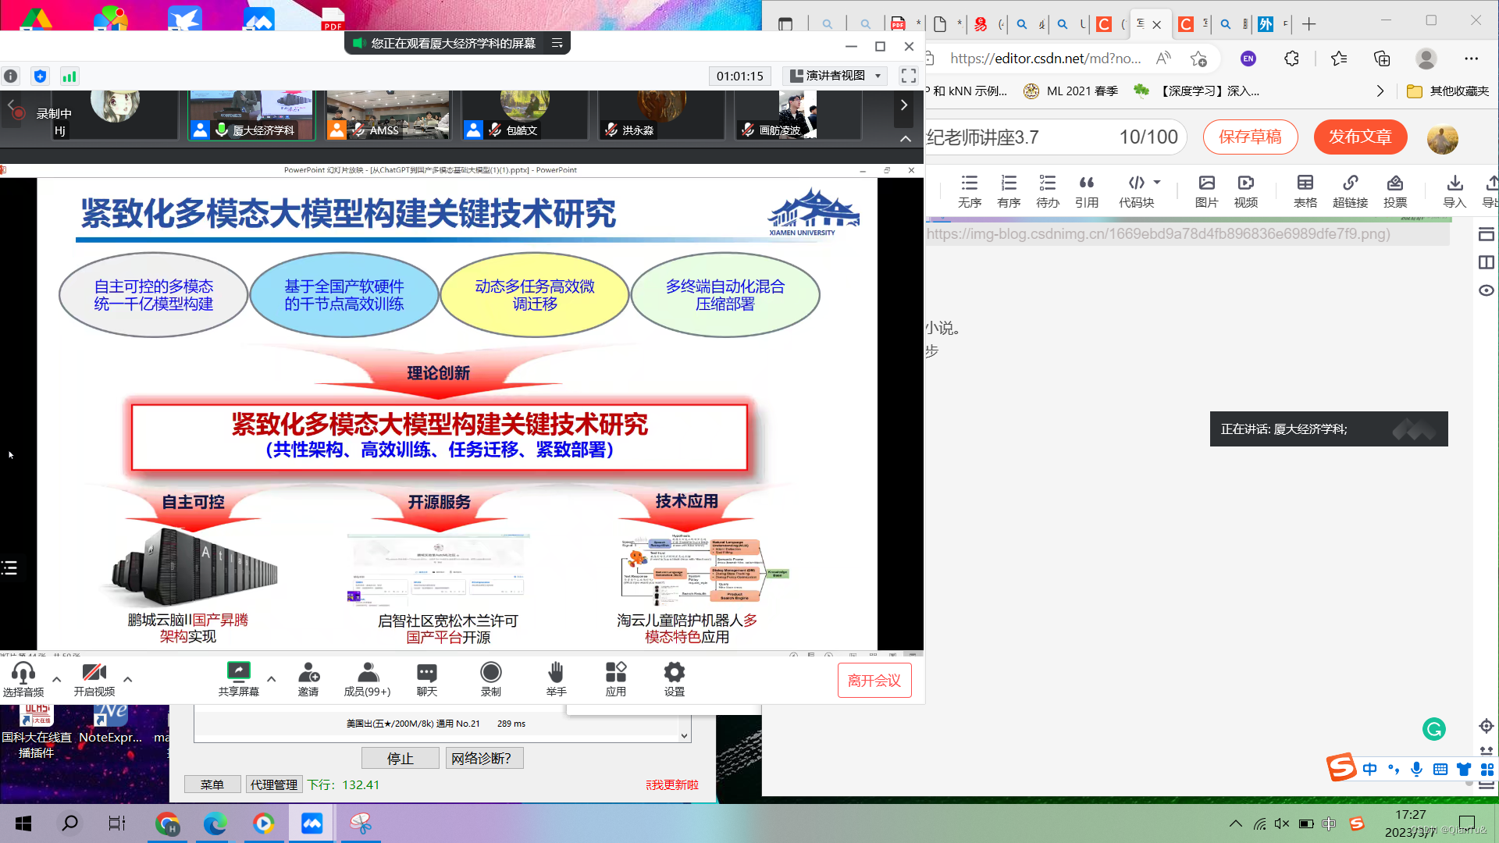1499x843 pixels.
Task: Open 代理管理 in proxy window
Action: pyautogui.click(x=274, y=784)
